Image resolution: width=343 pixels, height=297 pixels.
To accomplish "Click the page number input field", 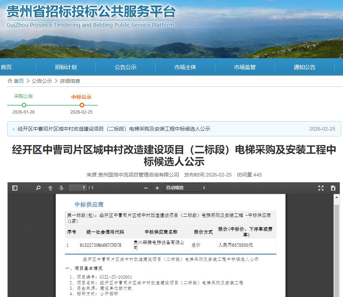I will pos(78,188).
